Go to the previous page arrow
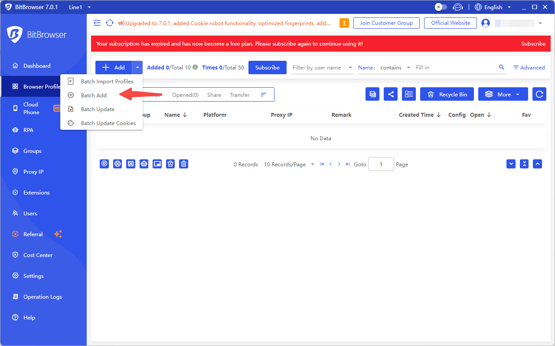The height and width of the screenshot is (346, 555). (330, 164)
